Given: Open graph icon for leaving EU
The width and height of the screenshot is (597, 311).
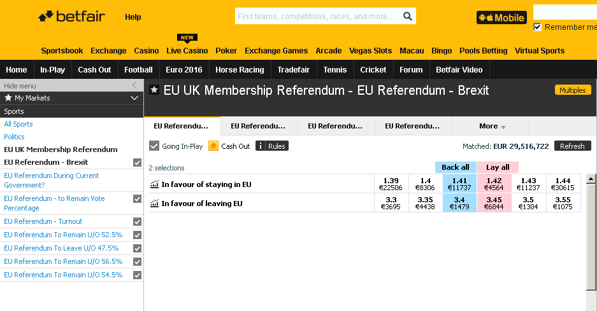Looking at the screenshot, I should tap(154, 204).
